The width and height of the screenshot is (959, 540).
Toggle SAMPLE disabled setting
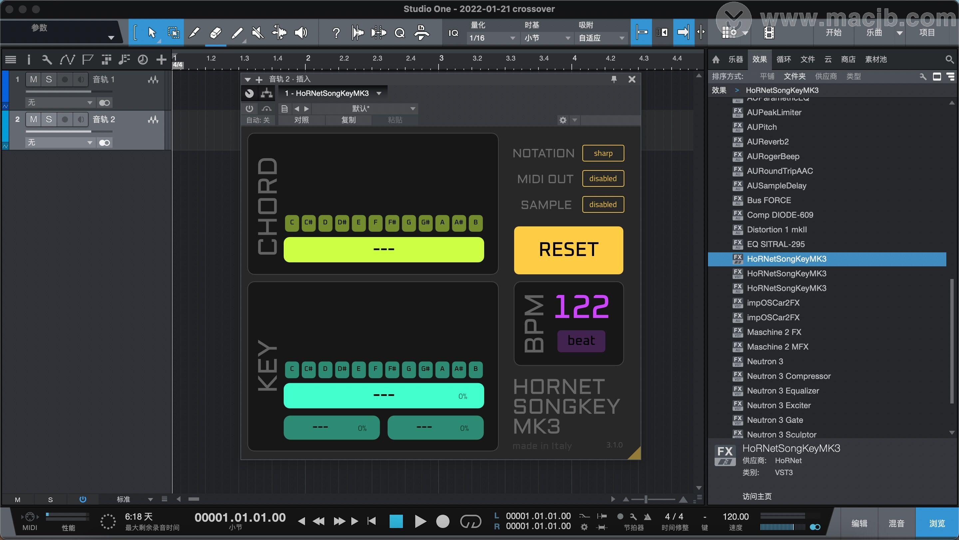[603, 204]
